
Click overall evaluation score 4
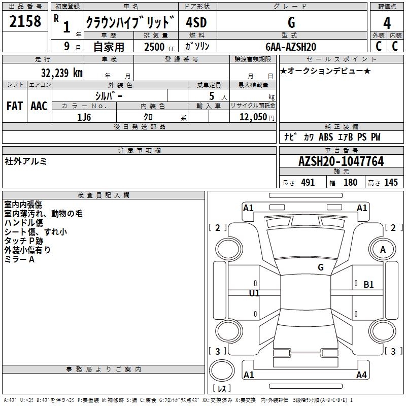[387, 23]
